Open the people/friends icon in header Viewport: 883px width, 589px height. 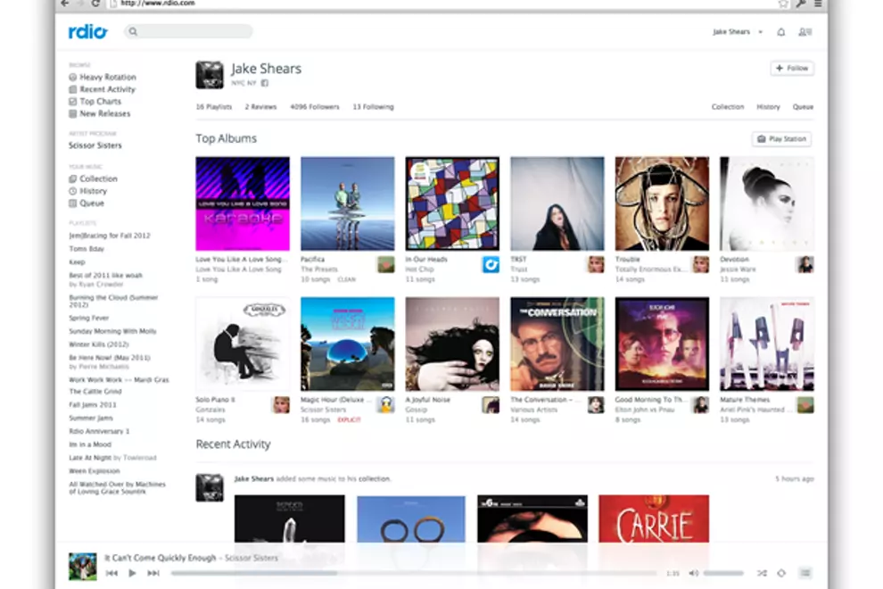pyautogui.click(x=805, y=32)
